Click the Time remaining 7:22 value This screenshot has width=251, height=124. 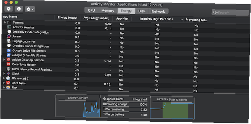click(x=144, y=110)
